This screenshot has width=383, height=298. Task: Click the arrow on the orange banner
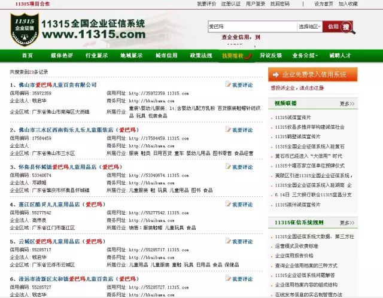click(276, 75)
